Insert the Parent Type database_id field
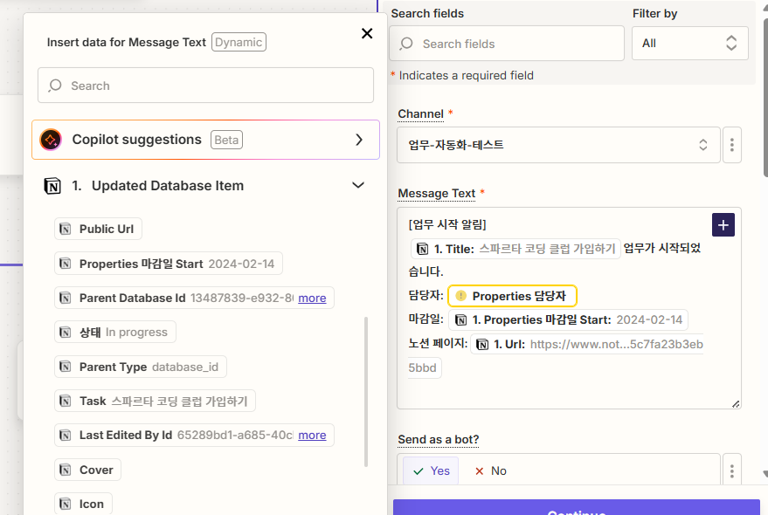Screen dimensions: 768x515 coord(141,367)
